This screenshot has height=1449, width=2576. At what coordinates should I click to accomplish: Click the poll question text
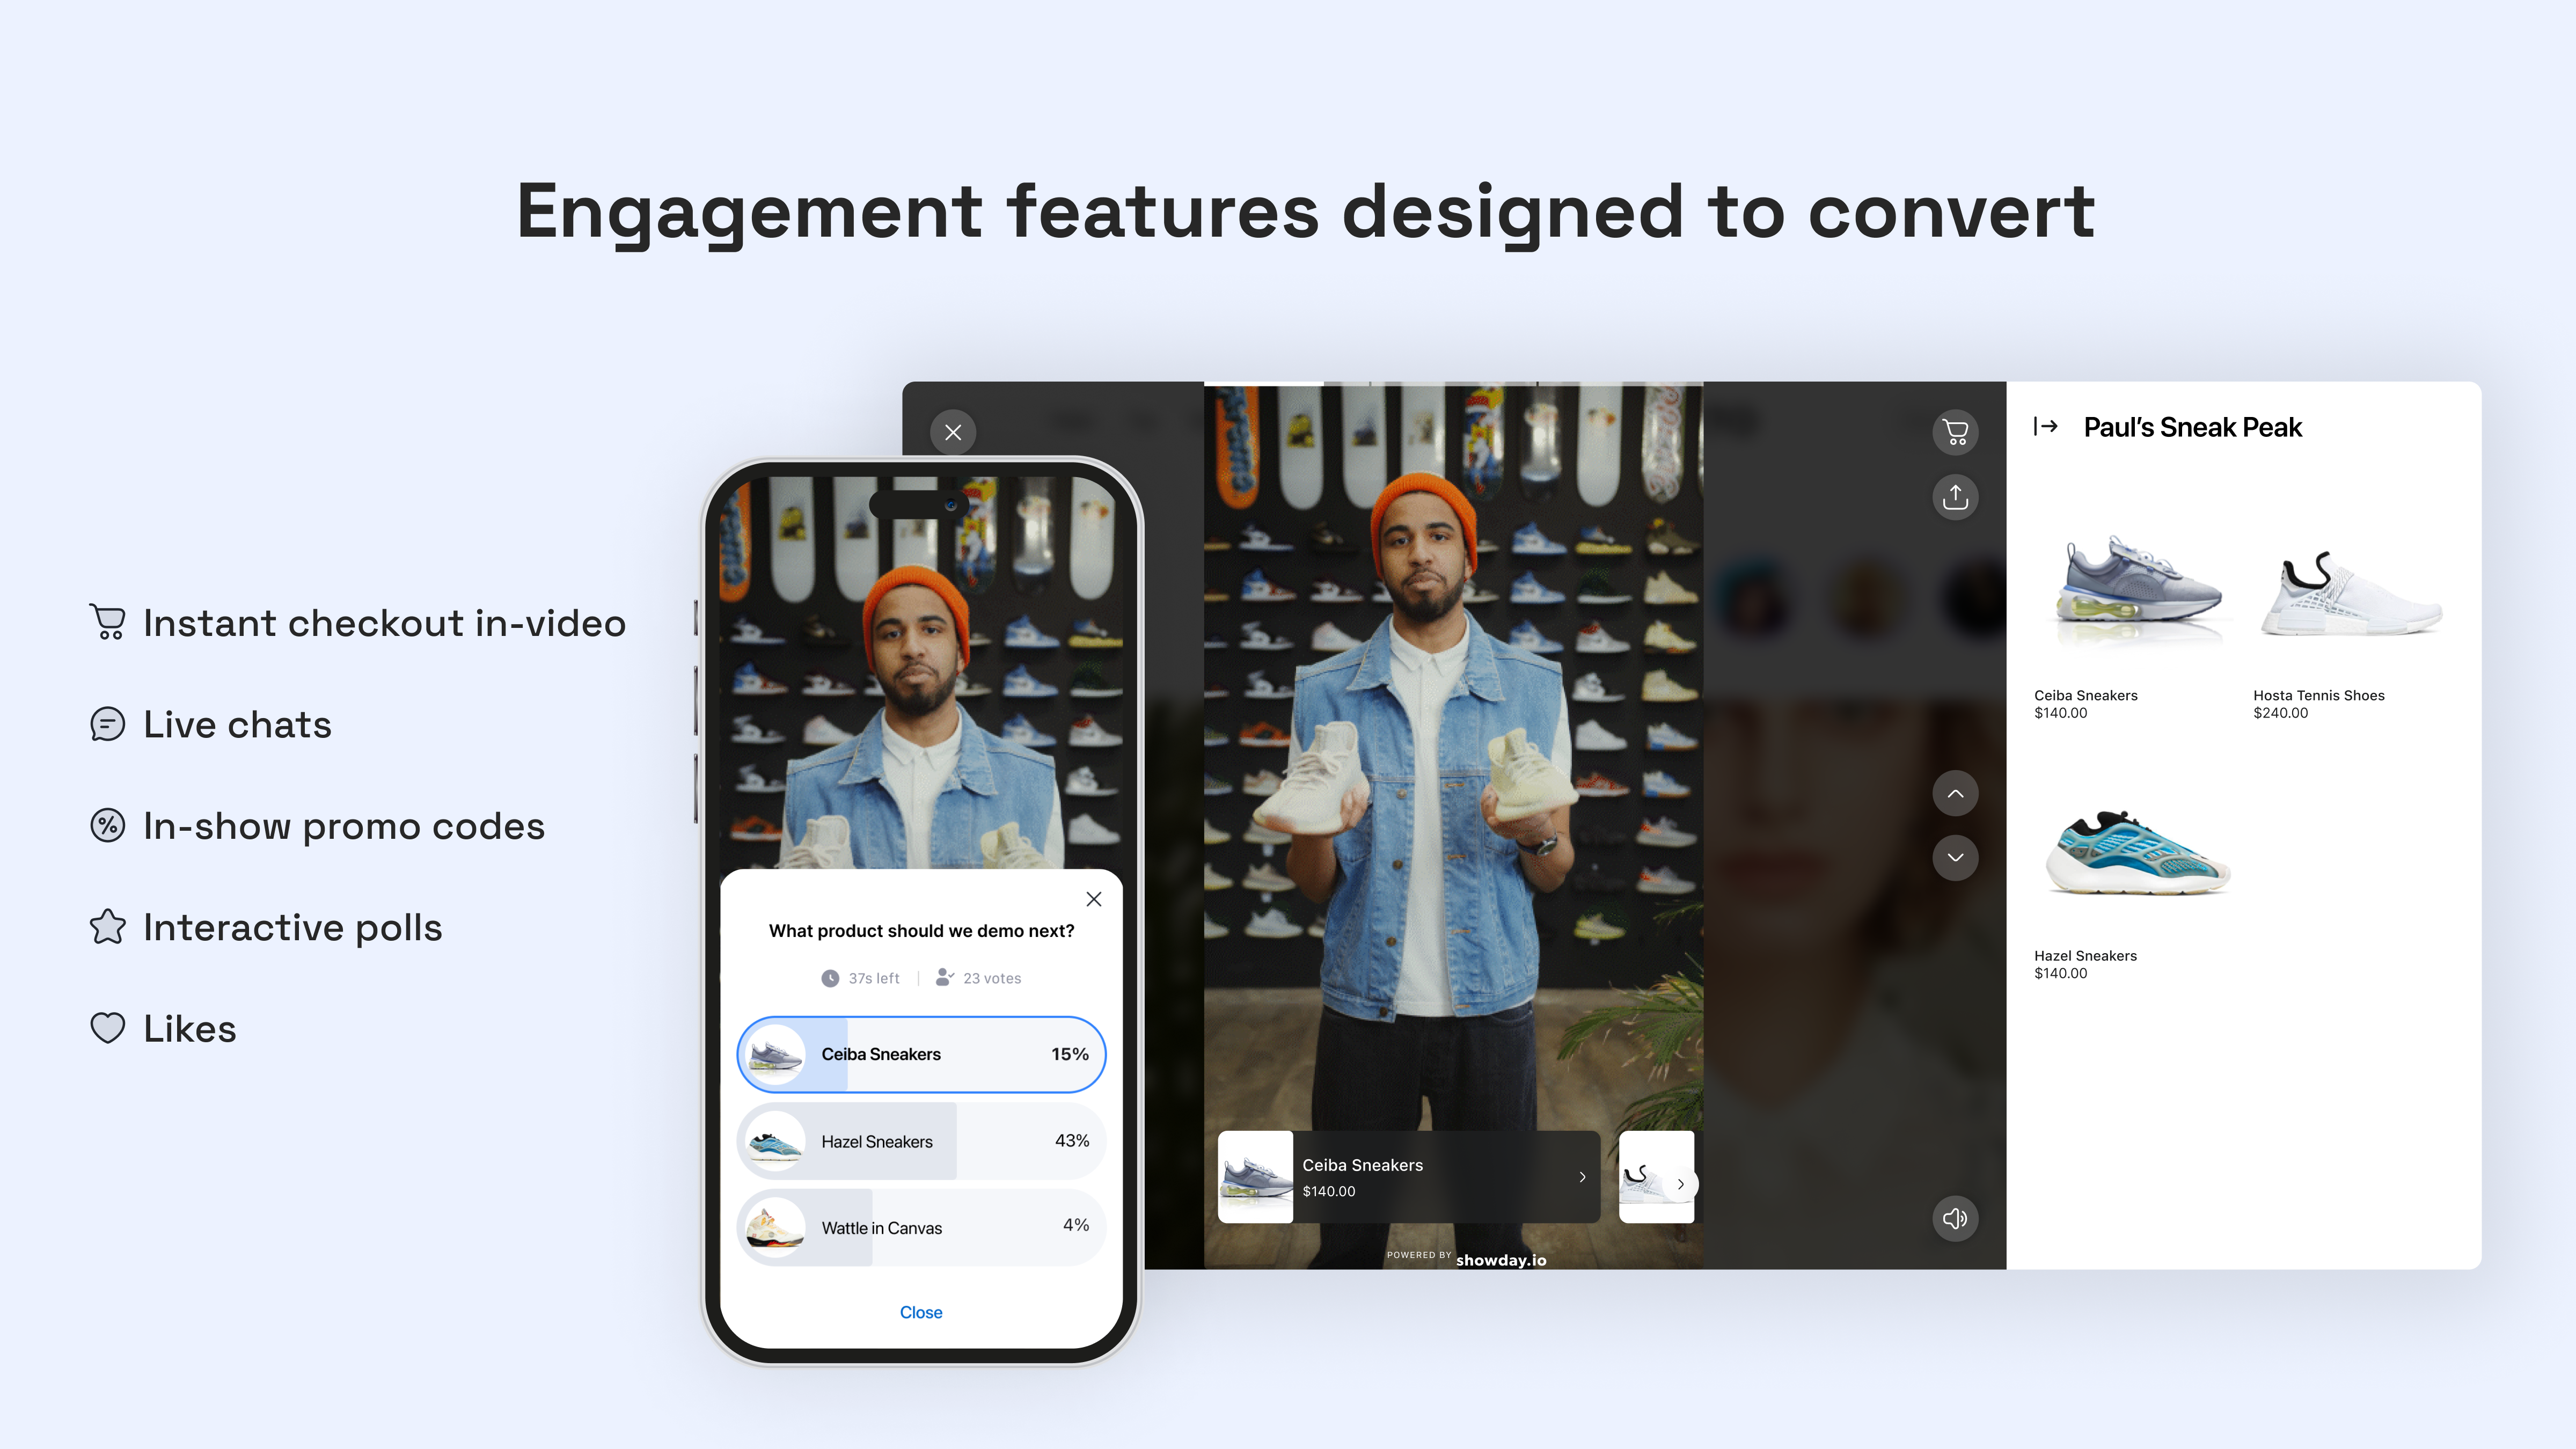921,931
